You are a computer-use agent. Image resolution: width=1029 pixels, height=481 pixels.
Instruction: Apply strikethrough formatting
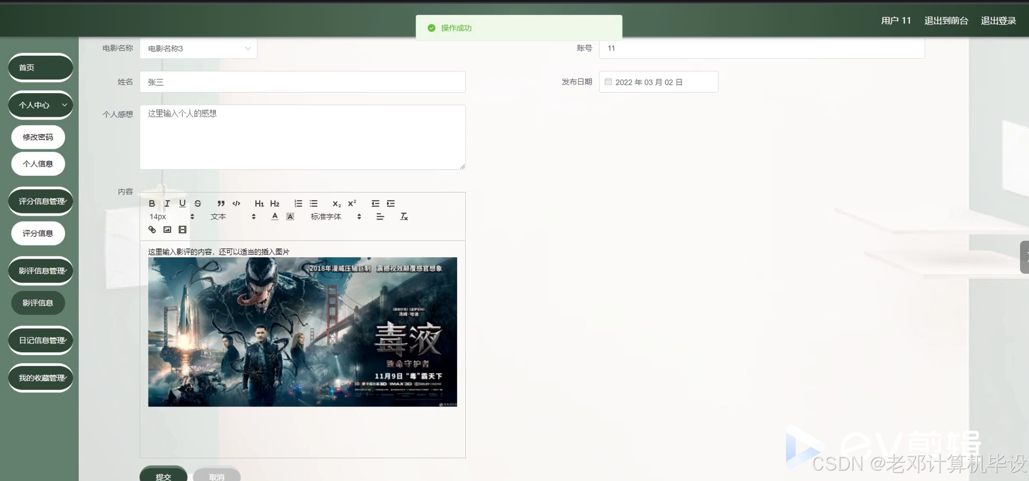pos(198,204)
